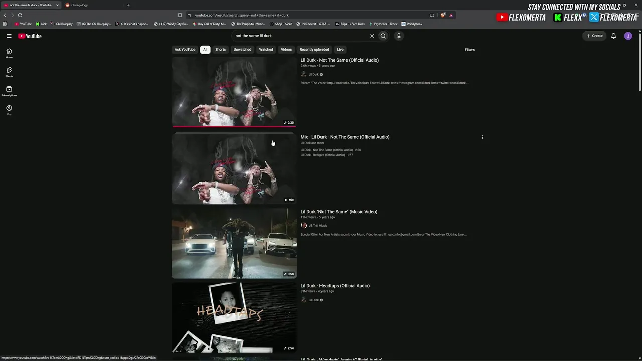Screen dimensions: 642x361
Task: Open the TheTVApp.to bookmark
Action: coord(248,24)
